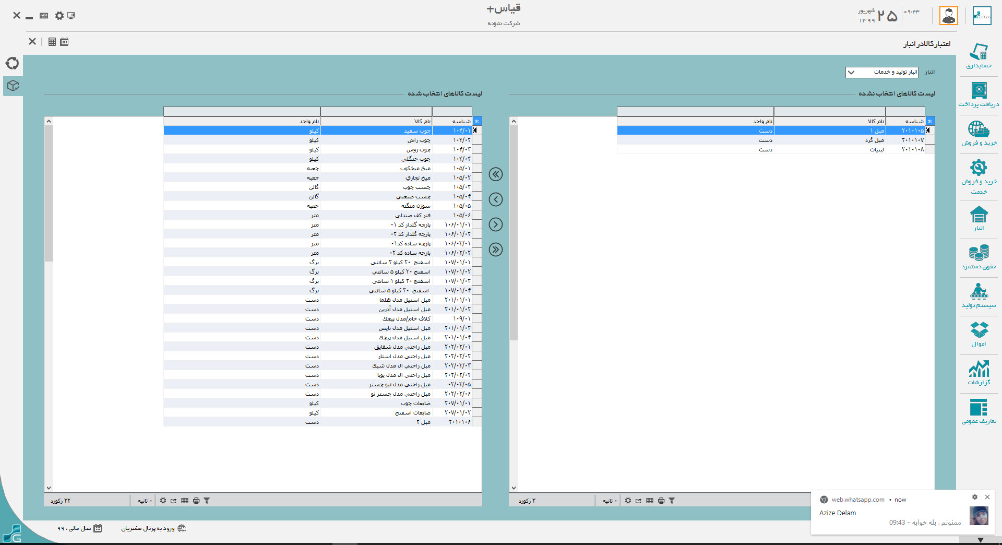Open filter in selected goods list footer
1002x545 pixels.
[207, 501]
